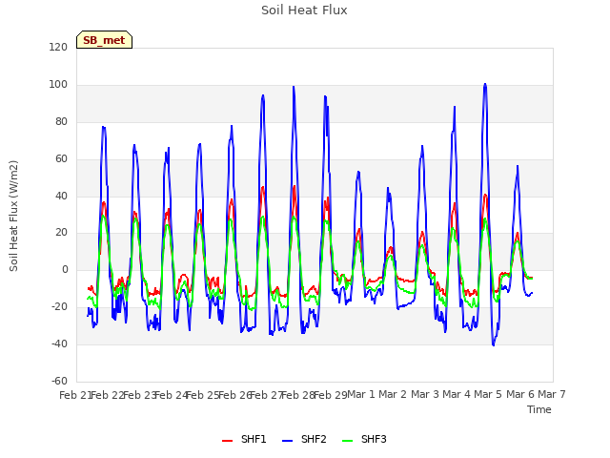
Task: Click the red SHF1 legend color marker
Action: click(x=227, y=441)
